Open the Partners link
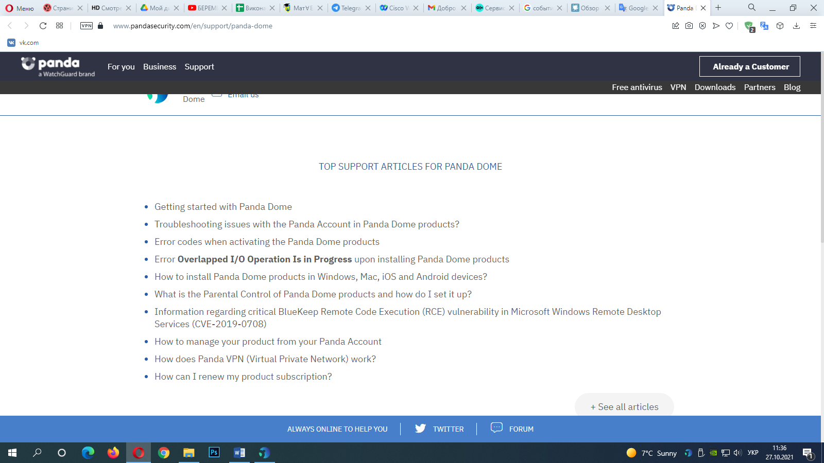824x463 pixels. [760, 87]
